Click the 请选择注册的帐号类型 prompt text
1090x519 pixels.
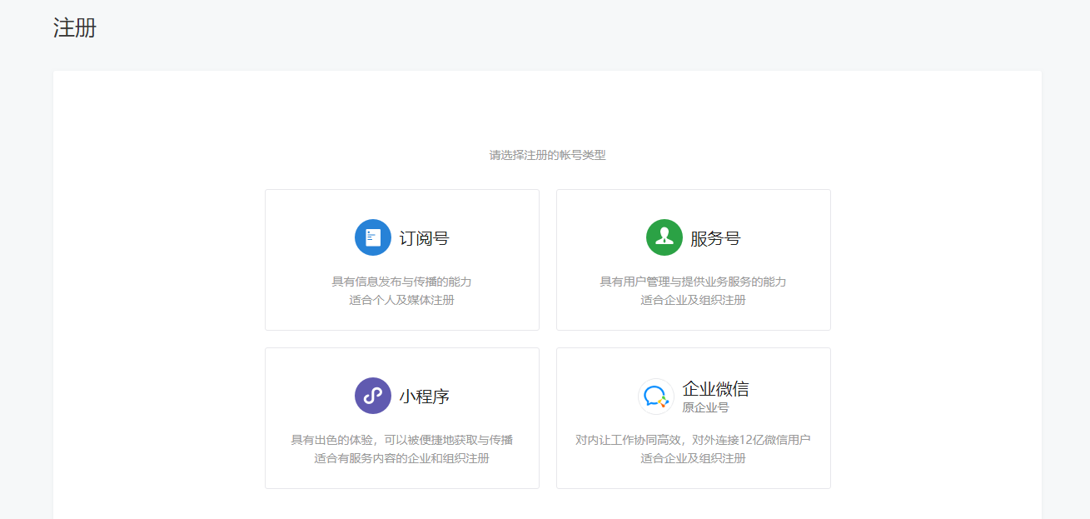tap(547, 155)
